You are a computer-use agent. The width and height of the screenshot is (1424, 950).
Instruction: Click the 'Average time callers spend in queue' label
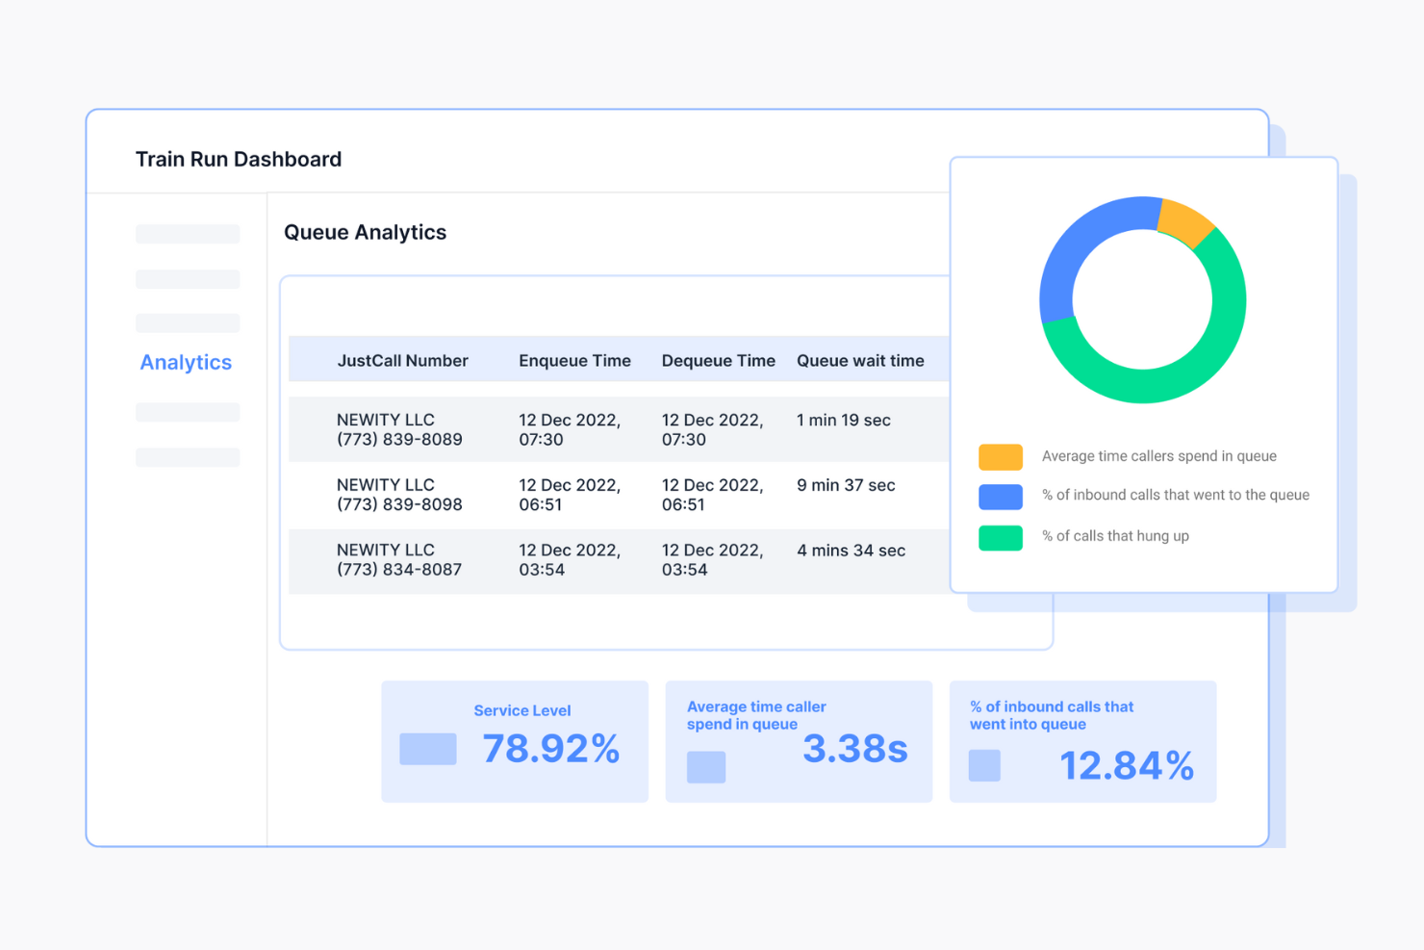(x=1159, y=456)
